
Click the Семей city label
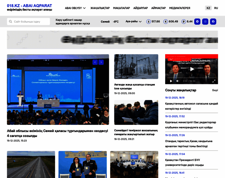pos(105,22)
